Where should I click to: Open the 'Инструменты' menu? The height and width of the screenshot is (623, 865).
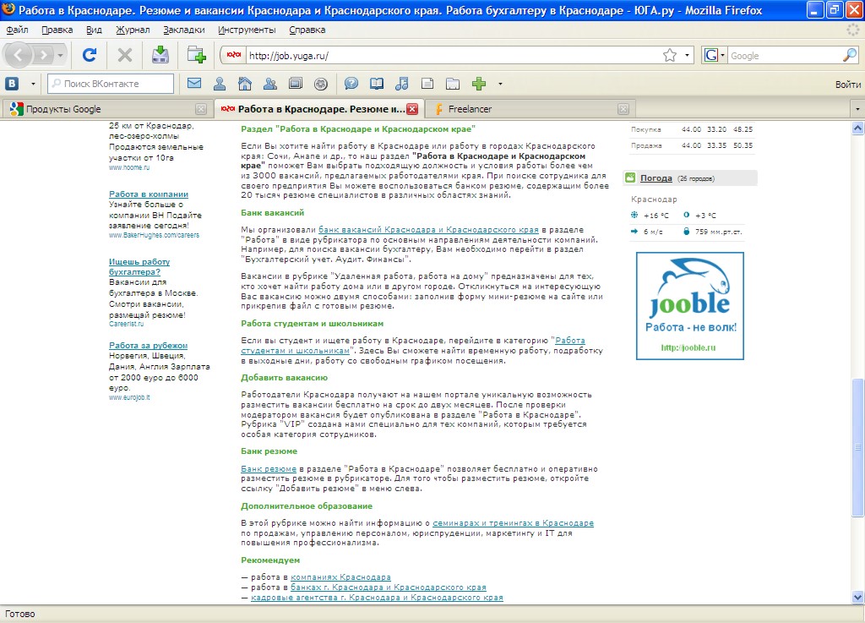coord(247,30)
